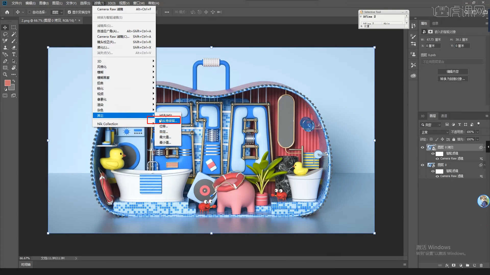Switch to the 通道 tab
Viewport: 490px width, 275px height.
[444, 116]
